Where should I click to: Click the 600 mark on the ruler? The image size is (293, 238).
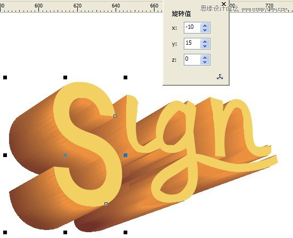pos(38,6)
